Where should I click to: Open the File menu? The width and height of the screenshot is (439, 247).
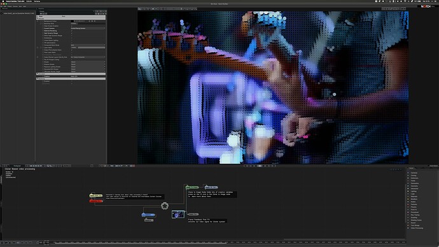(x=1, y=6)
